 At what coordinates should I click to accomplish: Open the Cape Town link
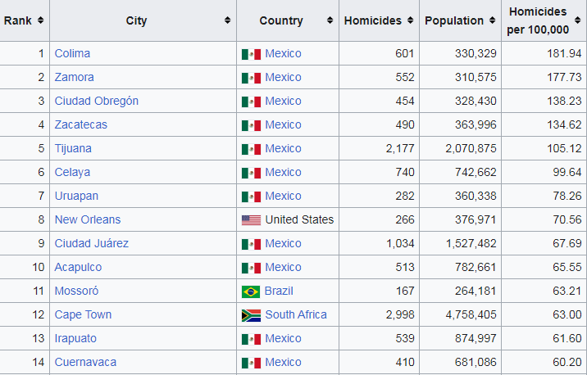[x=83, y=315]
